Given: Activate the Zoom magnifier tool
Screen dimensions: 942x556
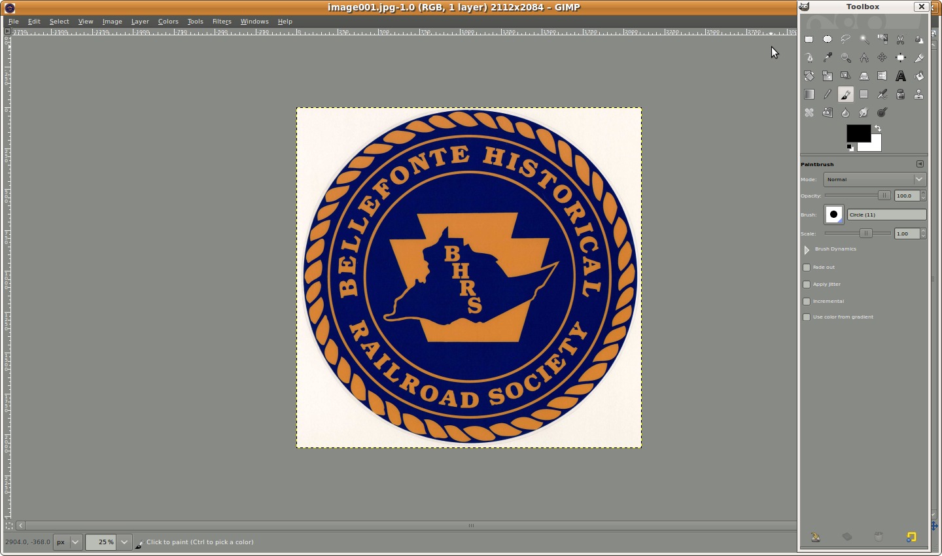Looking at the screenshot, I should point(846,58).
